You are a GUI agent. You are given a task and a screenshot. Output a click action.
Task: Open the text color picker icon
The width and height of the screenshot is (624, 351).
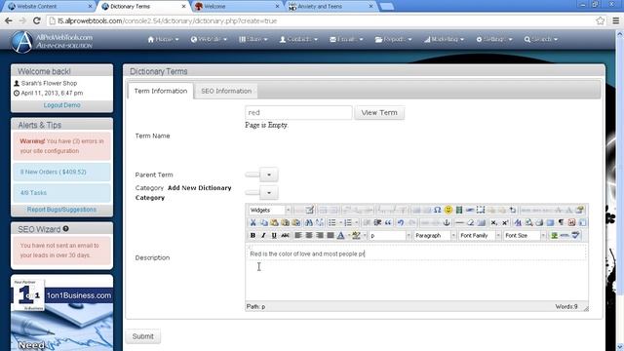pos(340,236)
